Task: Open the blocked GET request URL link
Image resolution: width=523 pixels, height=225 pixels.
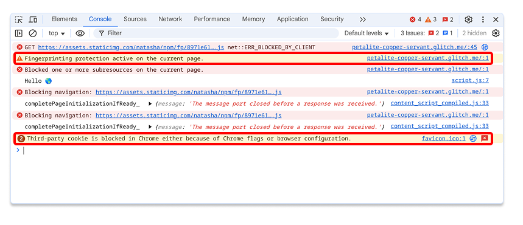Action: pos(131,47)
